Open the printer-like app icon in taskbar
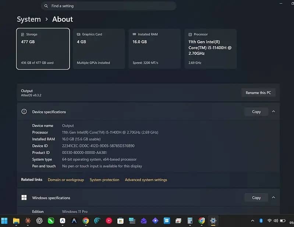Screen dimensions: 294x227 (x=178, y=221)
